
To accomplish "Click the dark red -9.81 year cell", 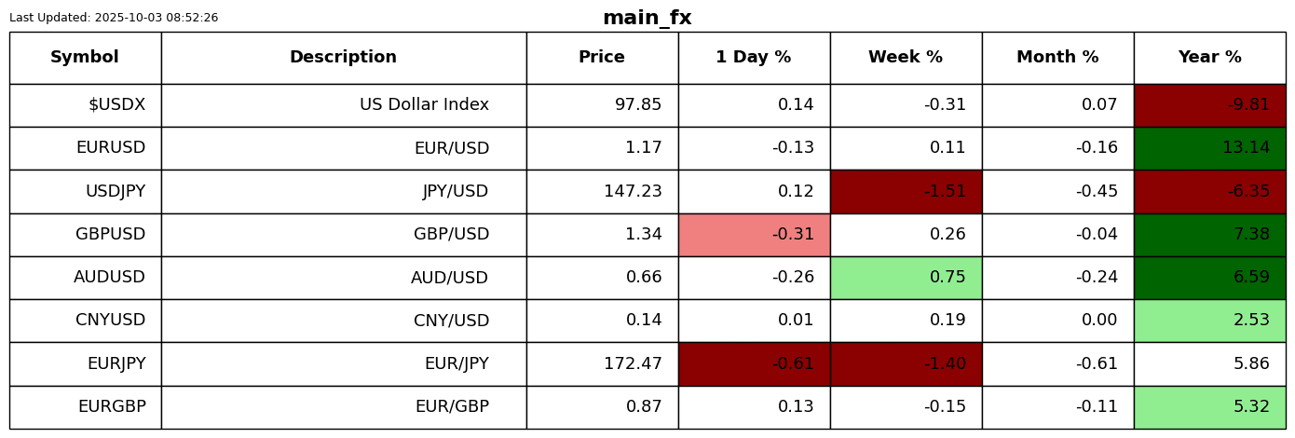I will (1209, 105).
